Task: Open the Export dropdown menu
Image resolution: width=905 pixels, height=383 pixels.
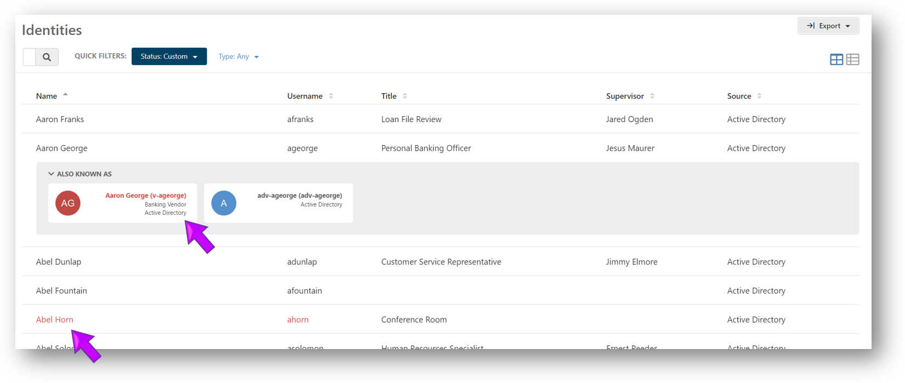Action: pos(828,26)
